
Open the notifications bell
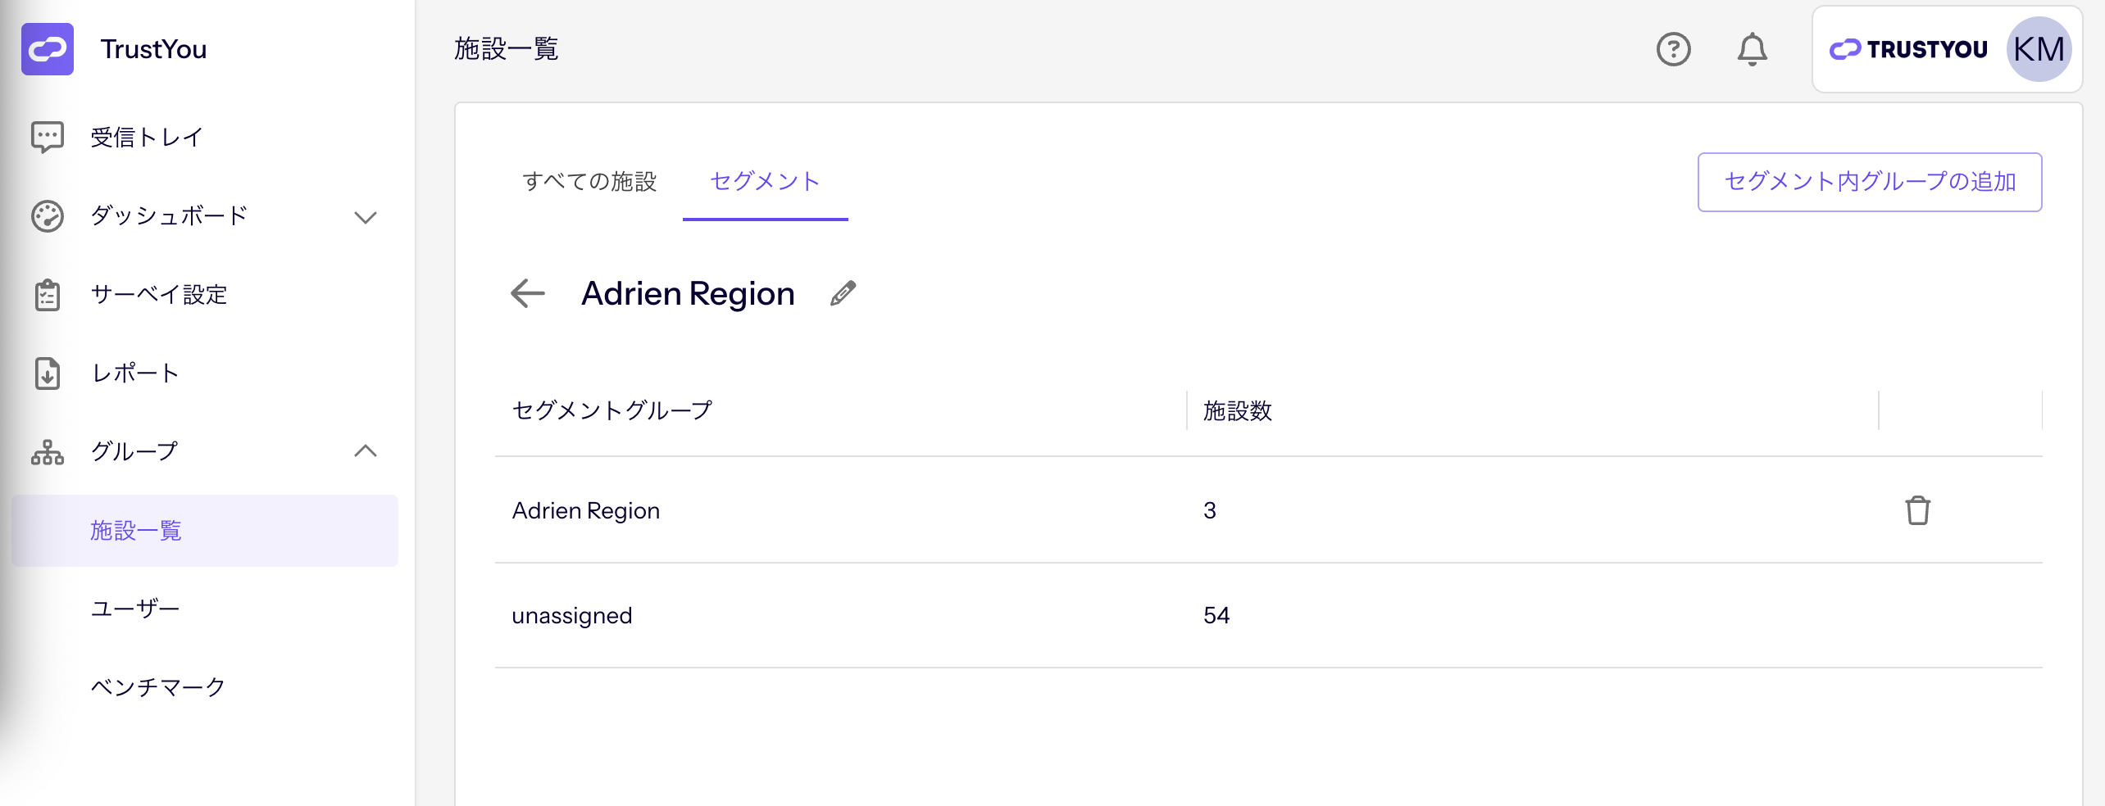(x=1752, y=49)
